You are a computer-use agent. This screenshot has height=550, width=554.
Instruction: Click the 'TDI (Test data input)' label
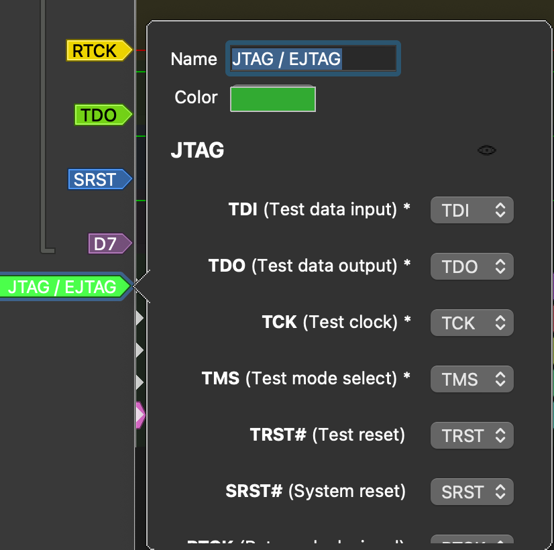point(319,209)
